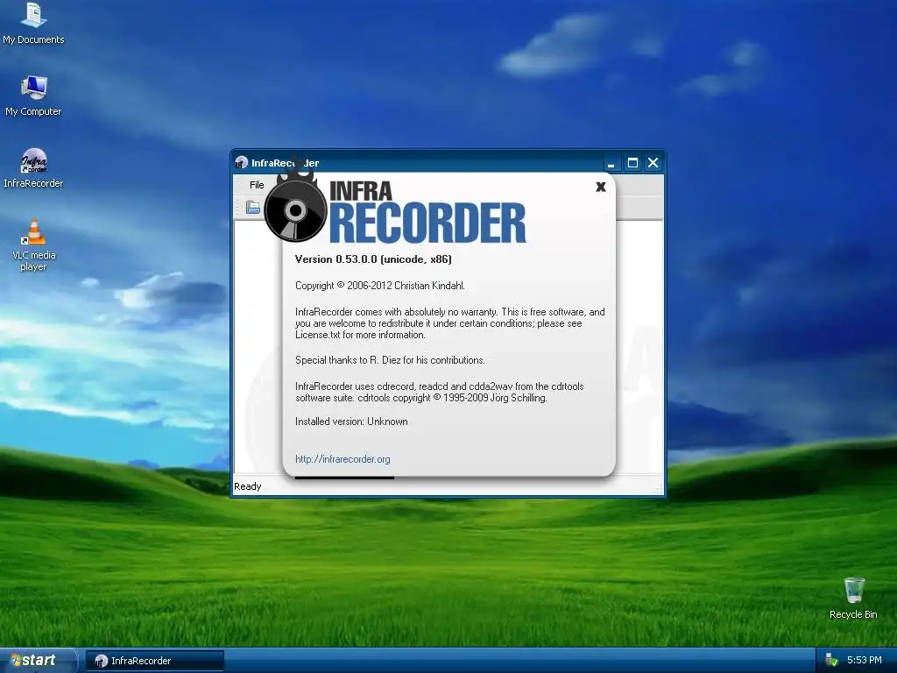
Task: Close the InfraRecorder about splash with X
Action: pos(601,187)
